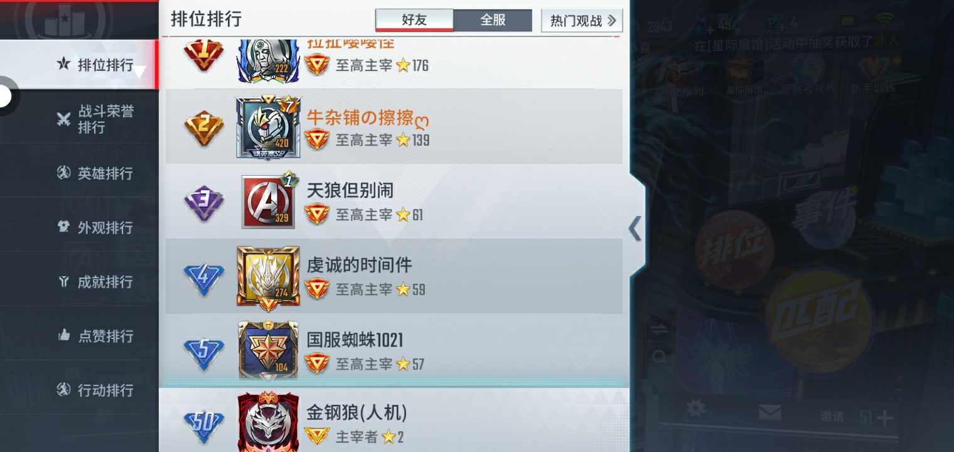Select 天狼但别闹 Avengers avatar
This screenshot has height=452, width=954.
coord(268,202)
